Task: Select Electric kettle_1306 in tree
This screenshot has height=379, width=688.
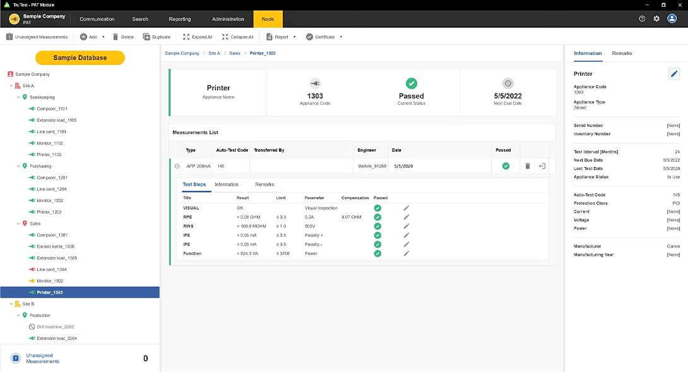Action: pyautogui.click(x=56, y=246)
